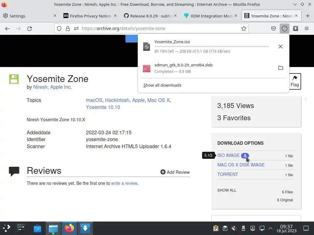Screen dimensions: 314x235
Task: Click Add Review
Action: pyautogui.click(x=175, y=172)
